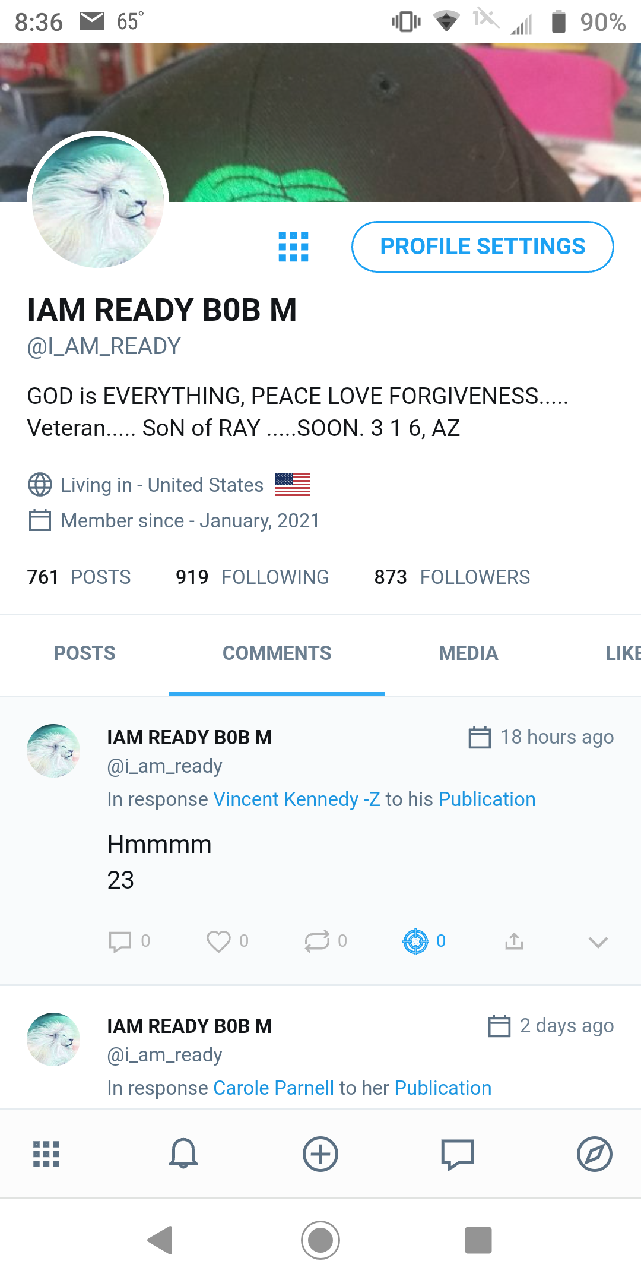Toggle blue target reaction on comment

pyautogui.click(x=415, y=941)
